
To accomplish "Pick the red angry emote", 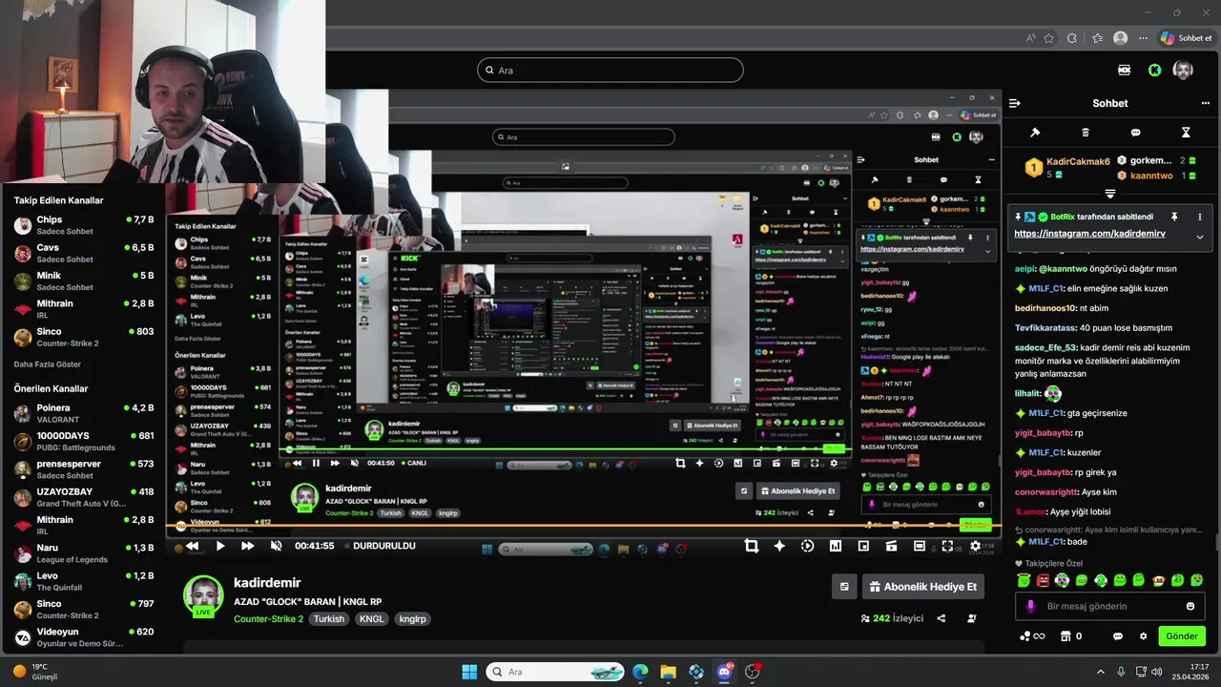I will [x=1043, y=580].
